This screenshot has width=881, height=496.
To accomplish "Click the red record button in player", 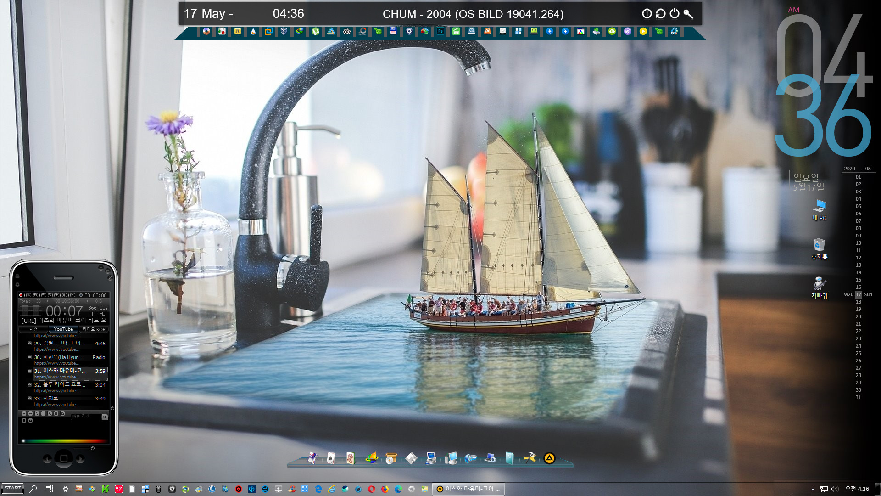I will (x=21, y=295).
